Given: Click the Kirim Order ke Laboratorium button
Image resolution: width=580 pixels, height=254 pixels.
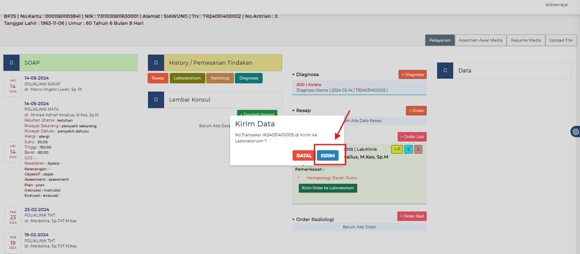Looking at the screenshot, I should (x=328, y=188).
